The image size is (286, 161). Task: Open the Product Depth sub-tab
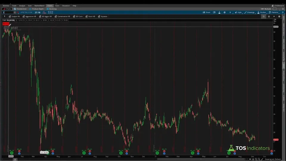36,9
